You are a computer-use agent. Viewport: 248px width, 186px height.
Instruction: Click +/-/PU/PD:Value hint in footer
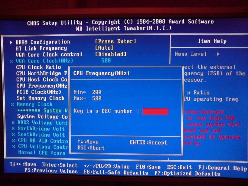tap(107, 166)
